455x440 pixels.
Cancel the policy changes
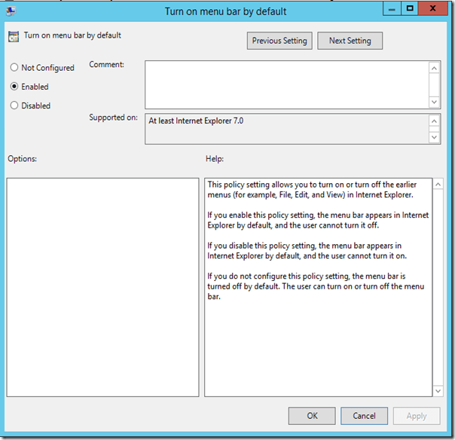(364, 416)
